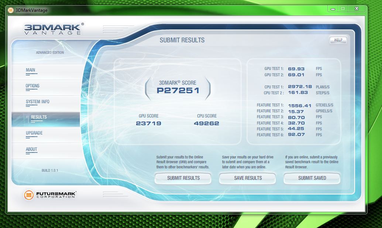Click the 3DMark score P27251
Screen dimensions: 382x228
click(178, 90)
